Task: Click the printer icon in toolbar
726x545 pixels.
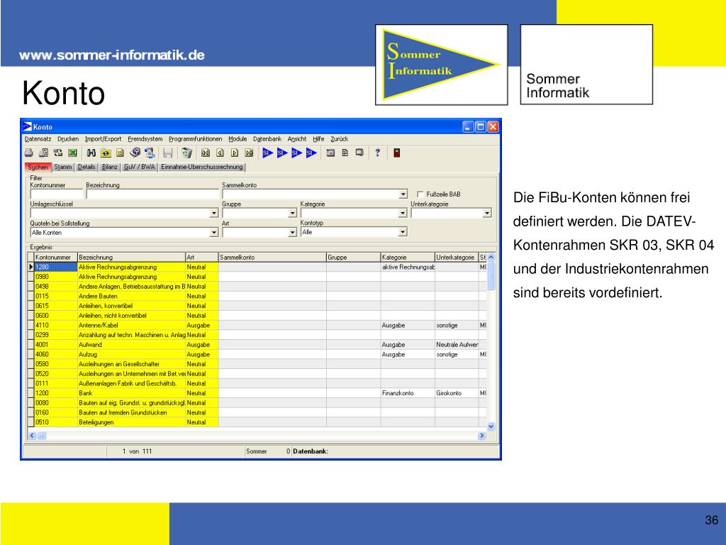Action: 28,153
